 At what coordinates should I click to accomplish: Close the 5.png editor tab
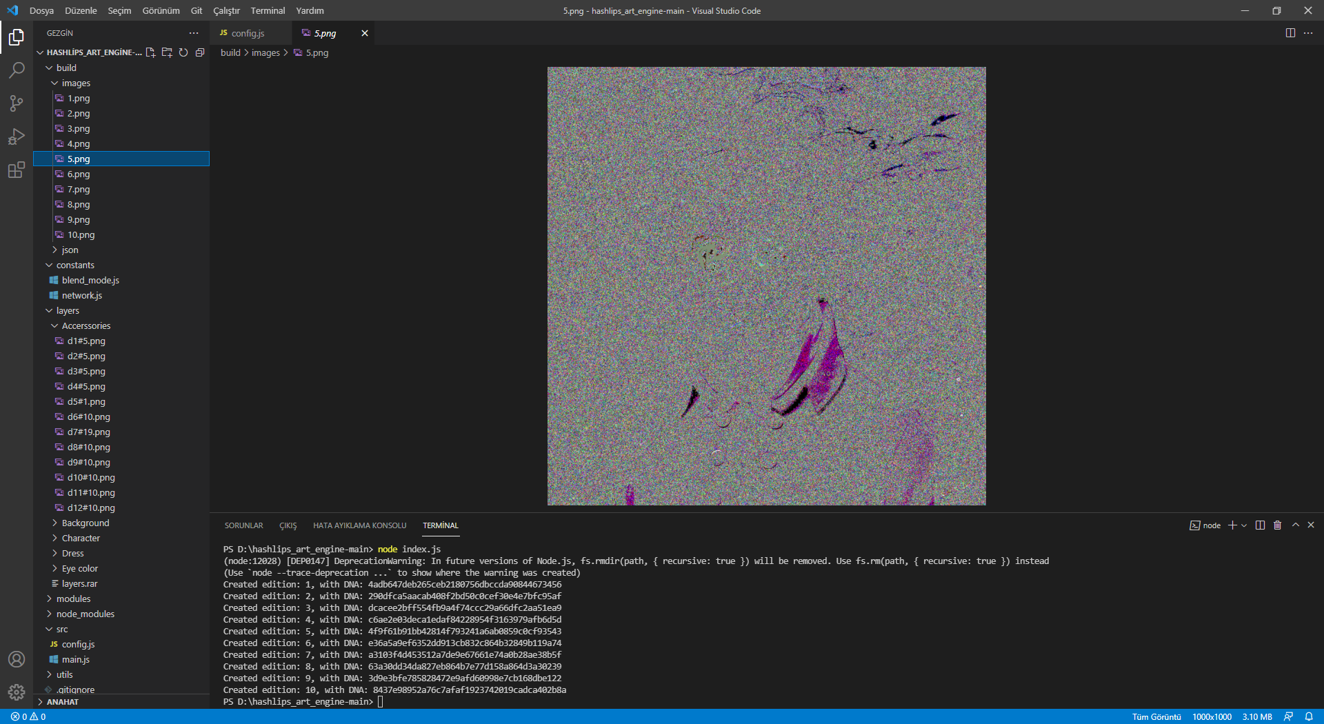point(365,33)
